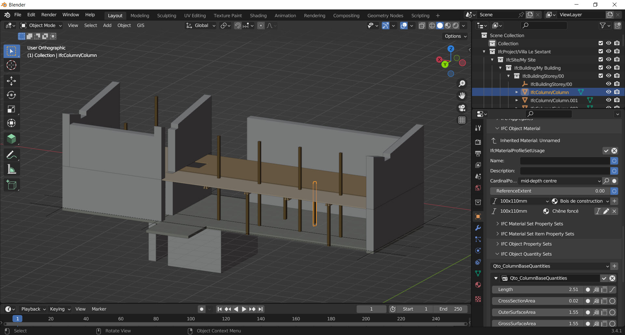
Task: Select the Move tool in the toolbar
Action: click(11, 81)
